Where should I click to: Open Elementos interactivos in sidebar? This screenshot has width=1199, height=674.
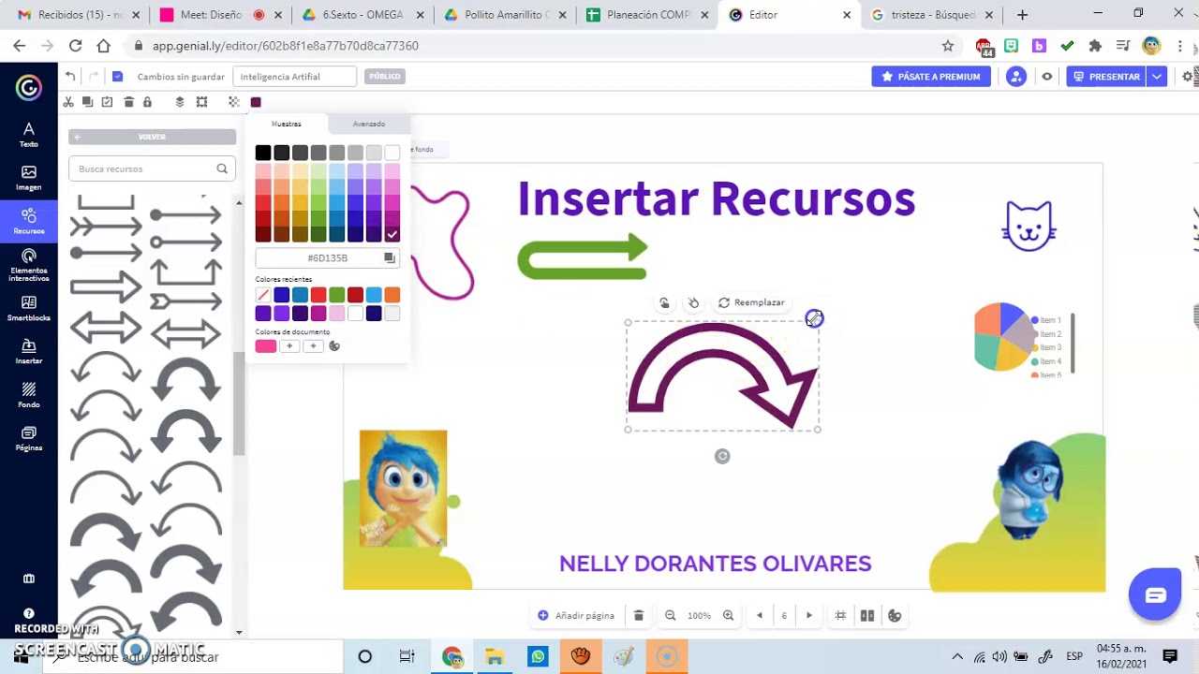click(29, 265)
